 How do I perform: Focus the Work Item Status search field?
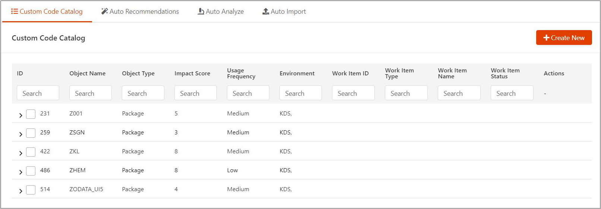[x=512, y=93]
